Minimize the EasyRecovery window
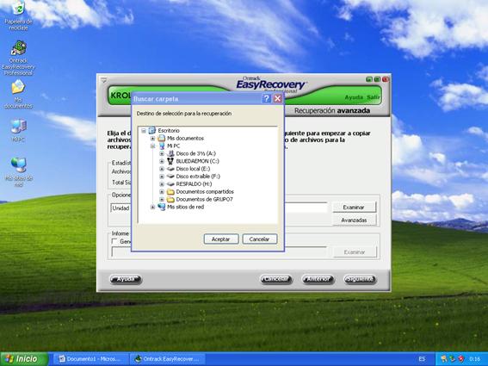 [x=369, y=79]
